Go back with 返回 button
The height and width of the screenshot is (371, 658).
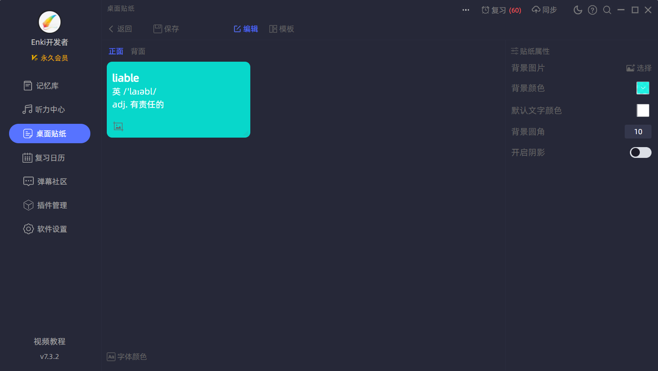[120, 29]
